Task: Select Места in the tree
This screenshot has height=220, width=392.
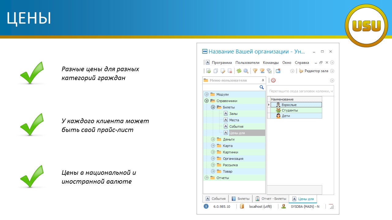Action: (234, 120)
